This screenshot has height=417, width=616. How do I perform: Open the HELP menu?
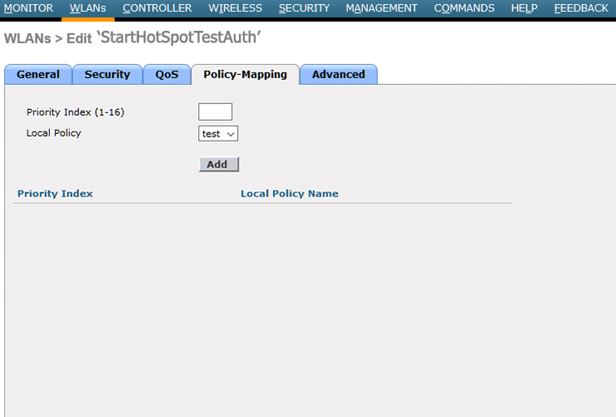(524, 8)
